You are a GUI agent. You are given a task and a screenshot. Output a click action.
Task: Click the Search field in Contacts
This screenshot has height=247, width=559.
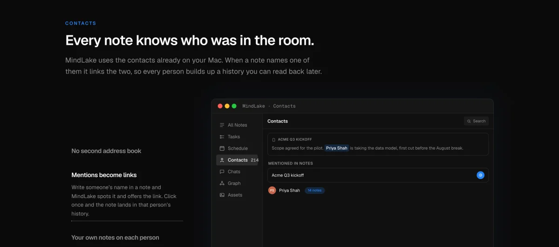(x=476, y=121)
